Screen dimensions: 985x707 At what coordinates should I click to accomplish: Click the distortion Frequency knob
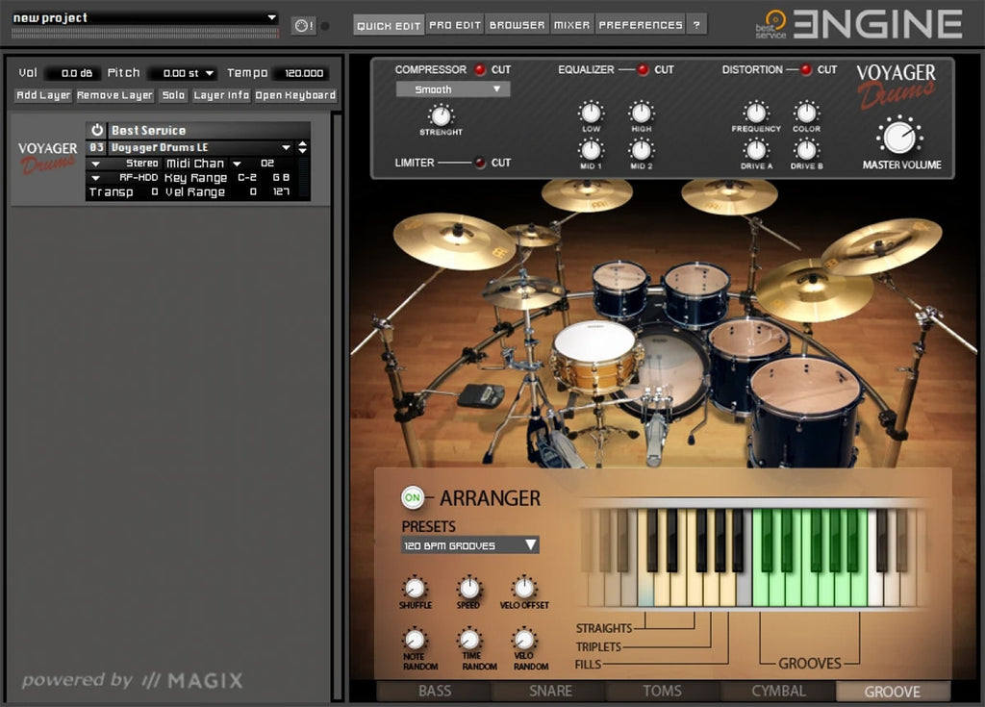pos(756,113)
